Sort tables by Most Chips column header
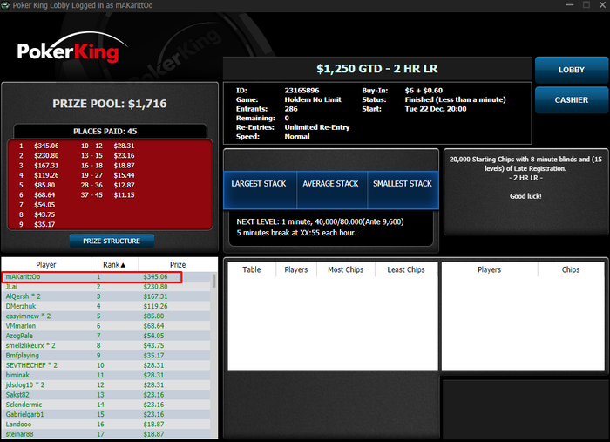This screenshot has height=442, width=610. (345, 269)
